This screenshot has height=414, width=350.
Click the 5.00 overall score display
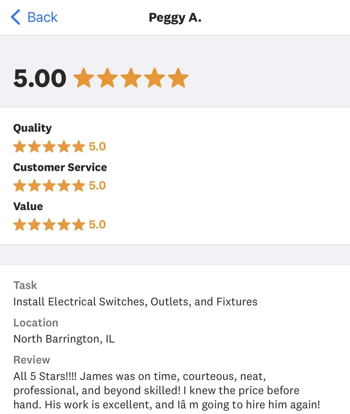point(39,78)
